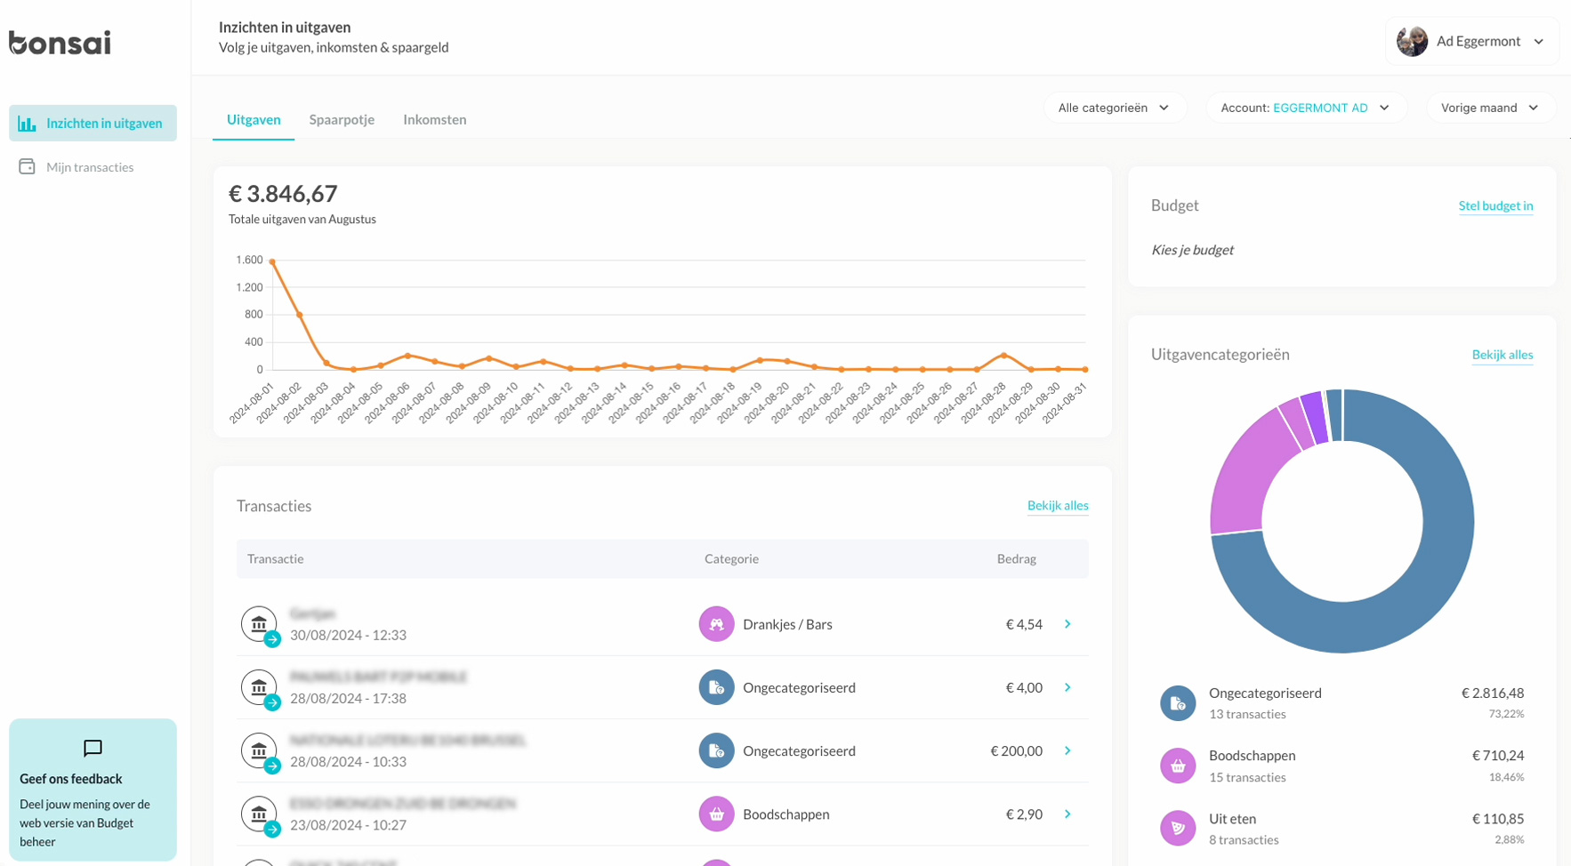Switch to the Spaarpotje tab
This screenshot has width=1571, height=866.
[x=342, y=119]
